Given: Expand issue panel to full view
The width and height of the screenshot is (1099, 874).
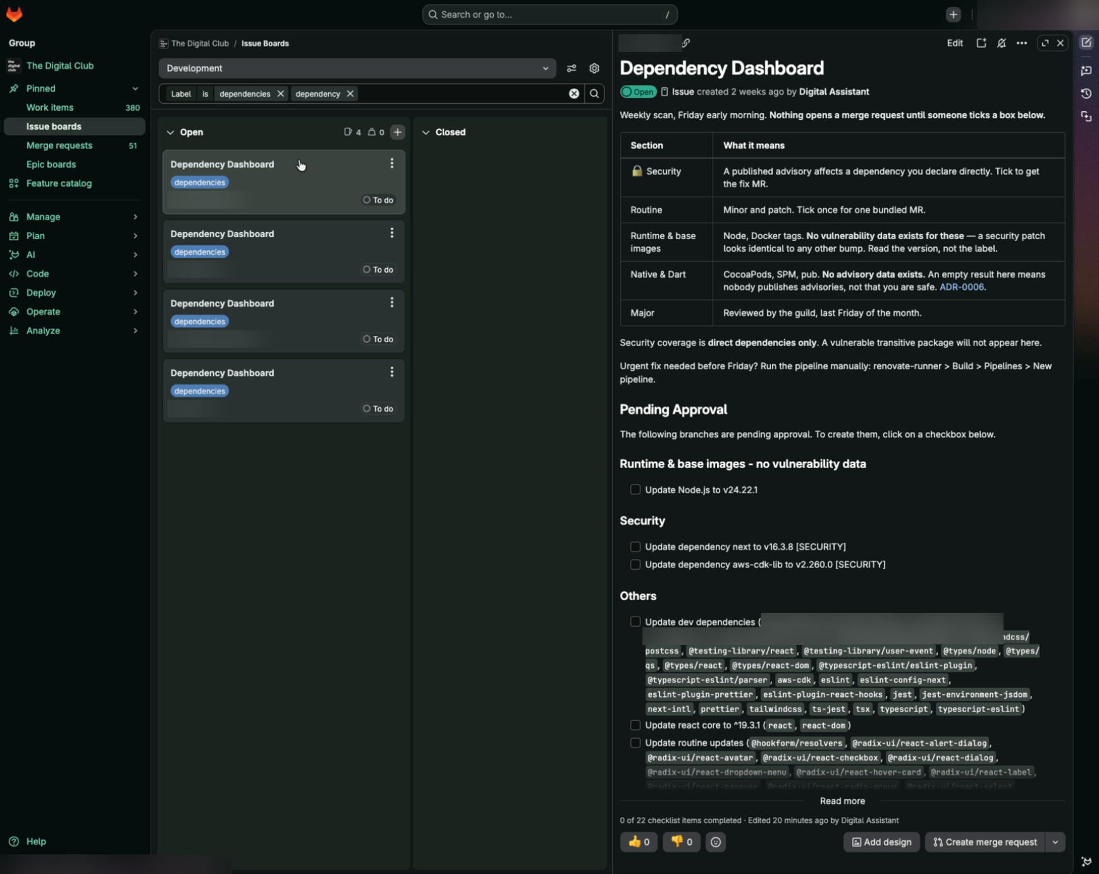Looking at the screenshot, I should (1045, 43).
